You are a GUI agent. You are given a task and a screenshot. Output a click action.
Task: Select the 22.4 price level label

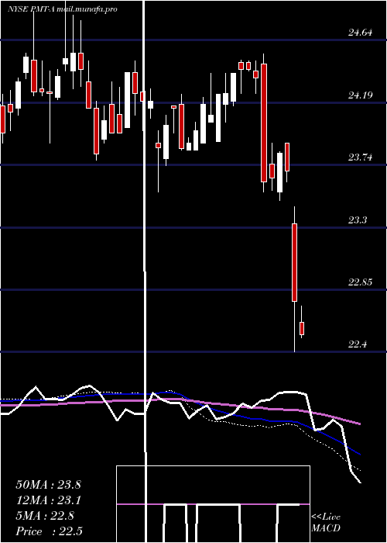pos(357,344)
